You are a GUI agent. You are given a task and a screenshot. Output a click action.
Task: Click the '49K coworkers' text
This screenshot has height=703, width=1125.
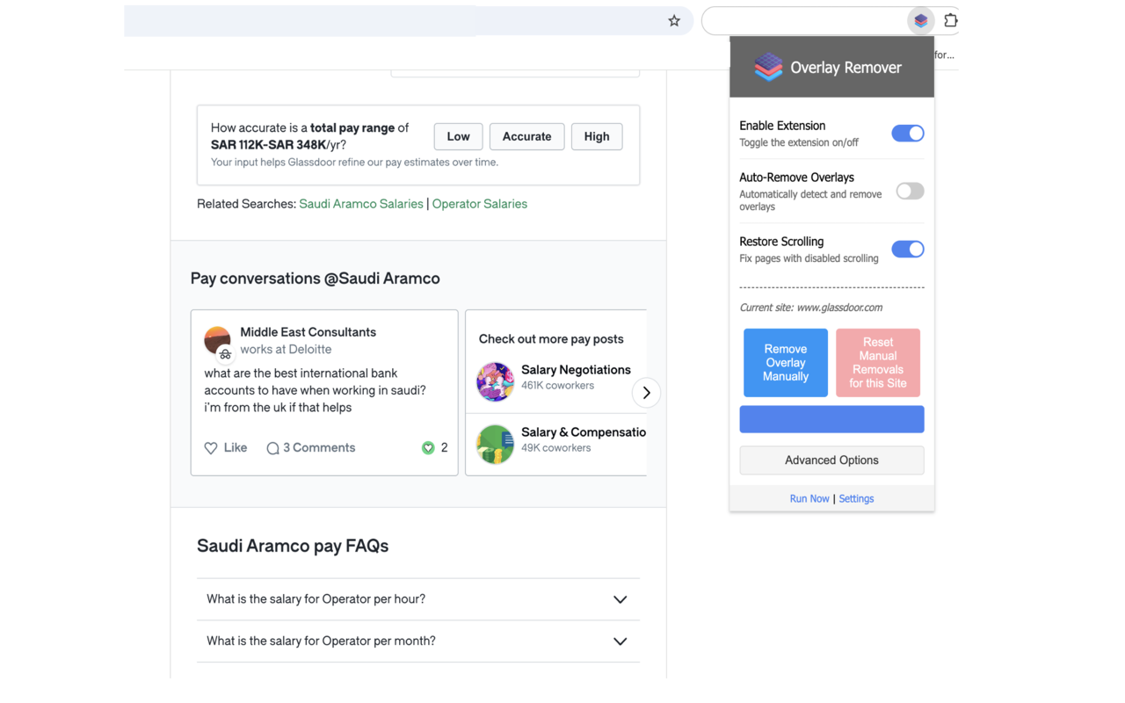coord(555,448)
